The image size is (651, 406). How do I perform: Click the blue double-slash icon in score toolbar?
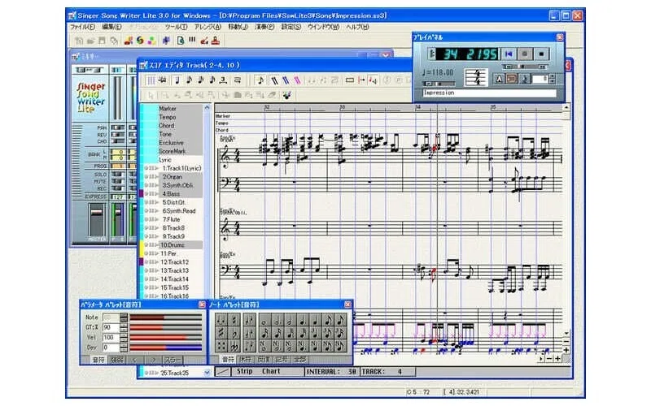286,80
